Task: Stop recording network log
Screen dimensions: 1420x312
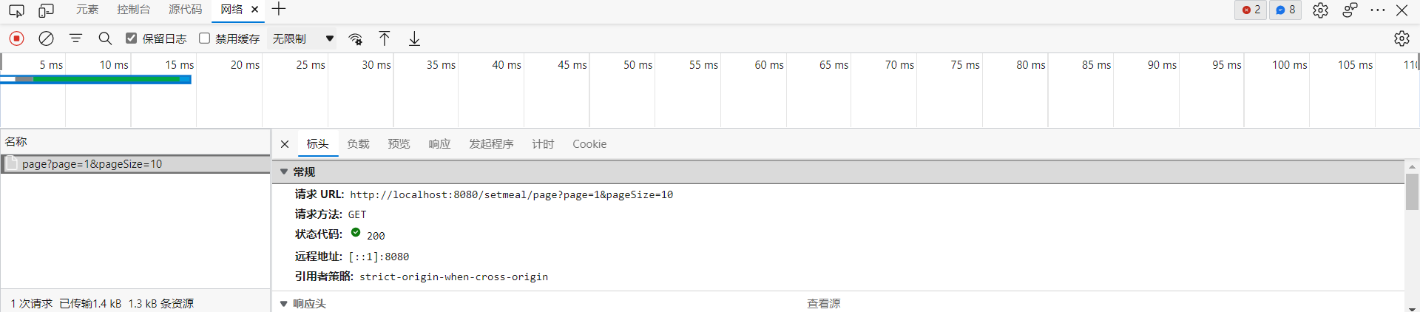Action: click(x=16, y=38)
